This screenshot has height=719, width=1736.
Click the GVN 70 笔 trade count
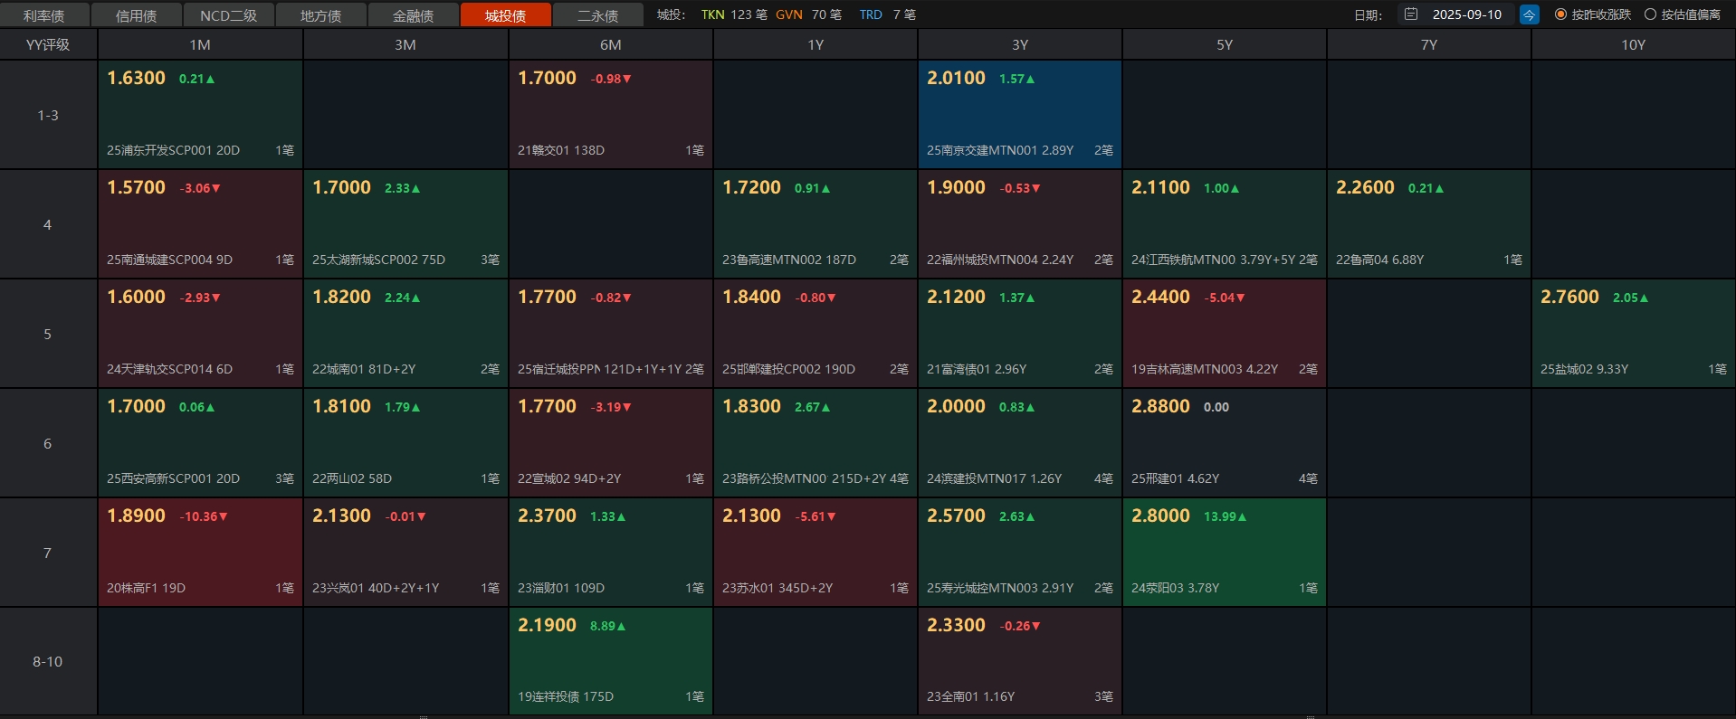coord(808,14)
